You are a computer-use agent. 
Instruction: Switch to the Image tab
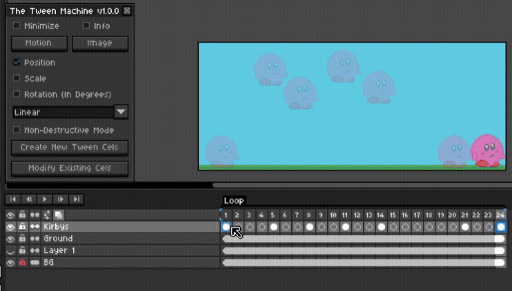click(x=100, y=43)
